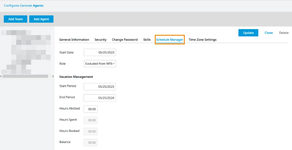The width and height of the screenshot is (292, 150).
Task: Click the Balance label
Action: click(x=65, y=142)
